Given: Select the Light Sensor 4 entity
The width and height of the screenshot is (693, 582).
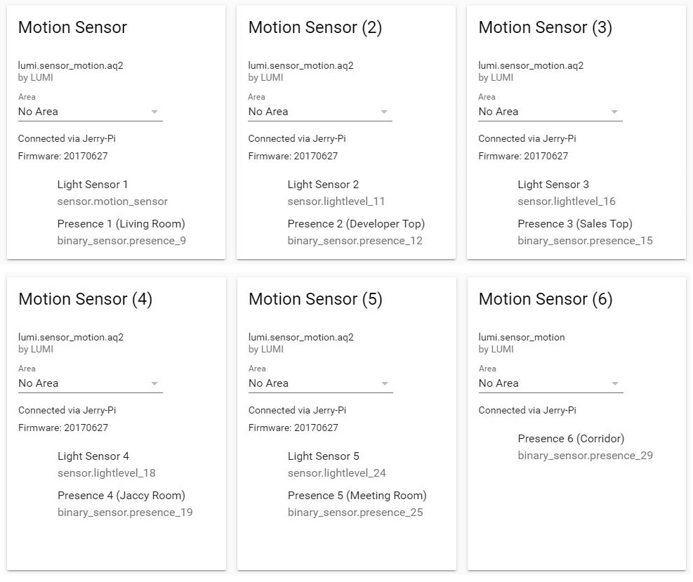Looking at the screenshot, I should 93,456.
